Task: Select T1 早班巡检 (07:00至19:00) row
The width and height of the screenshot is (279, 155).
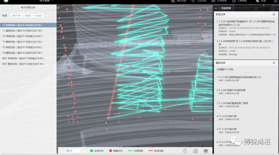Action: (x=28, y=25)
